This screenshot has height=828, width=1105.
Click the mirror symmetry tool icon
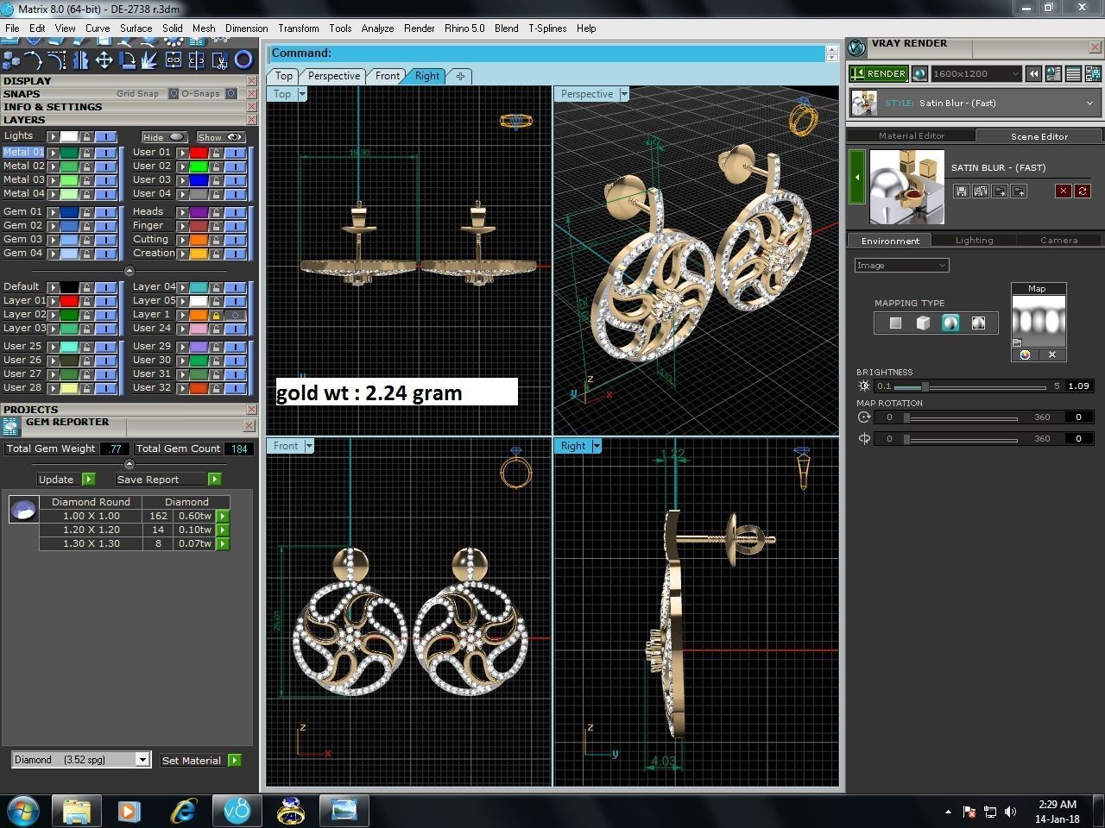[80, 60]
